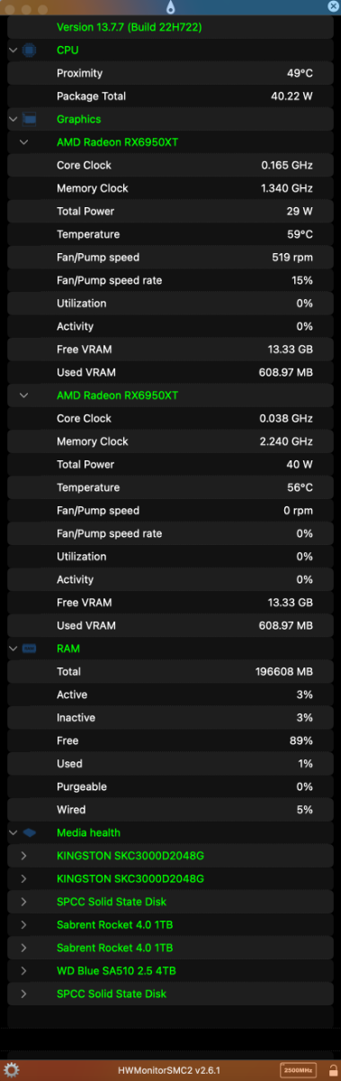The image size is (341, 1081).
Task: Click the RAM module icon
Action: coord(29,649)
